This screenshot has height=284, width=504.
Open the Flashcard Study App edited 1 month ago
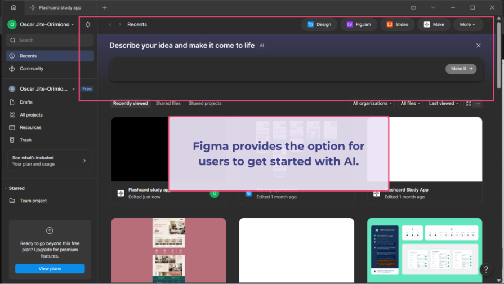pyautogui.click(x=435, y=149)
